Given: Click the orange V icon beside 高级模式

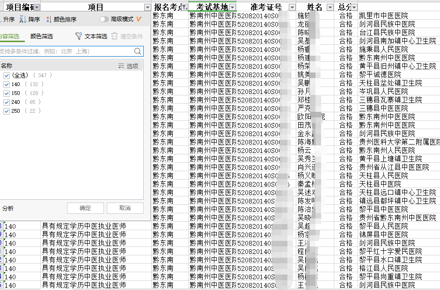Looking at the screenshot, I should tap(139, 19).
